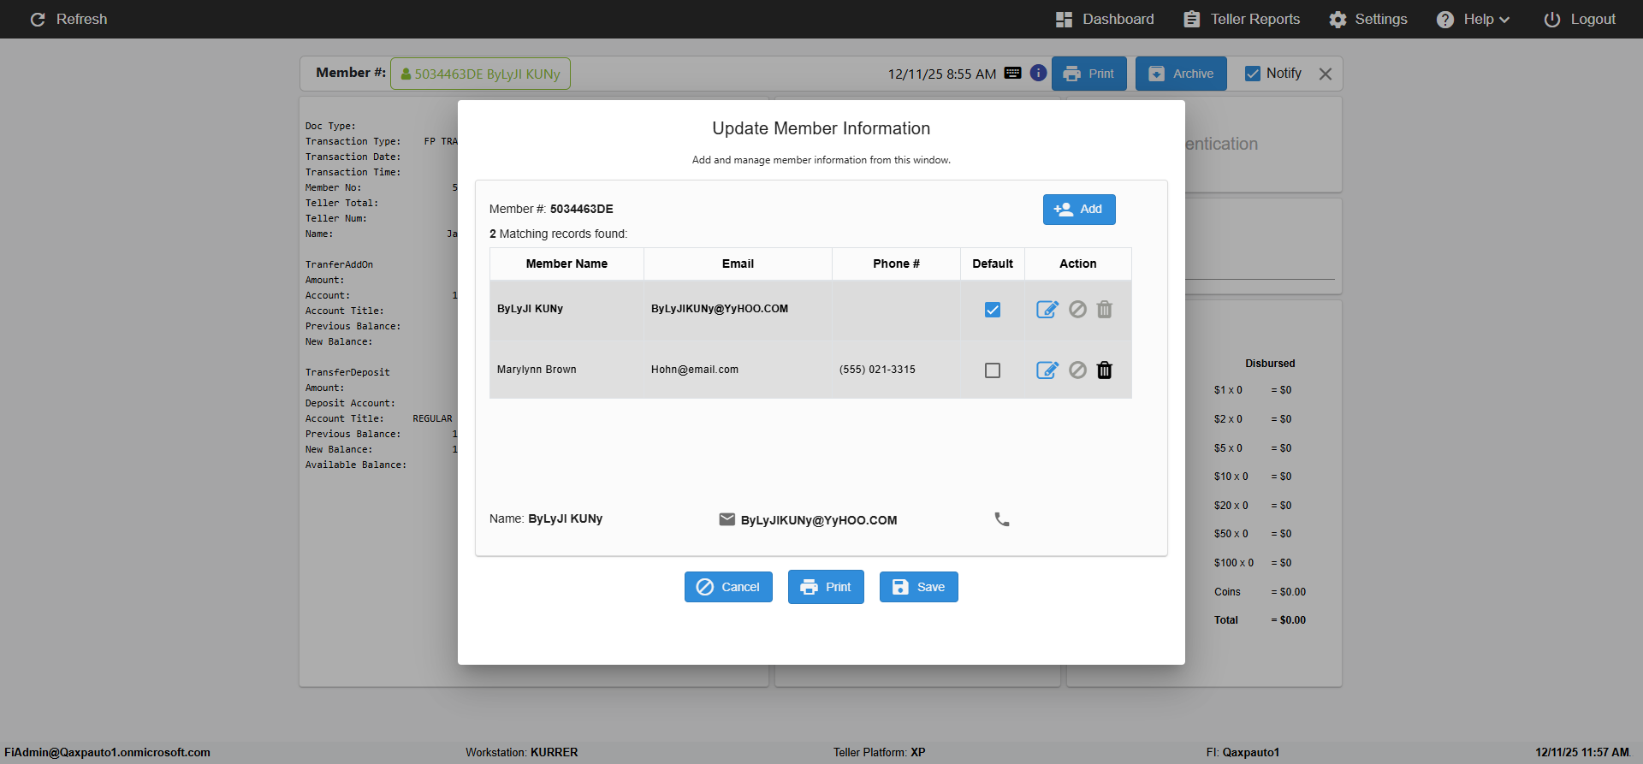
Task: Click Cancel in the dialog
Action: coord(728,587)
